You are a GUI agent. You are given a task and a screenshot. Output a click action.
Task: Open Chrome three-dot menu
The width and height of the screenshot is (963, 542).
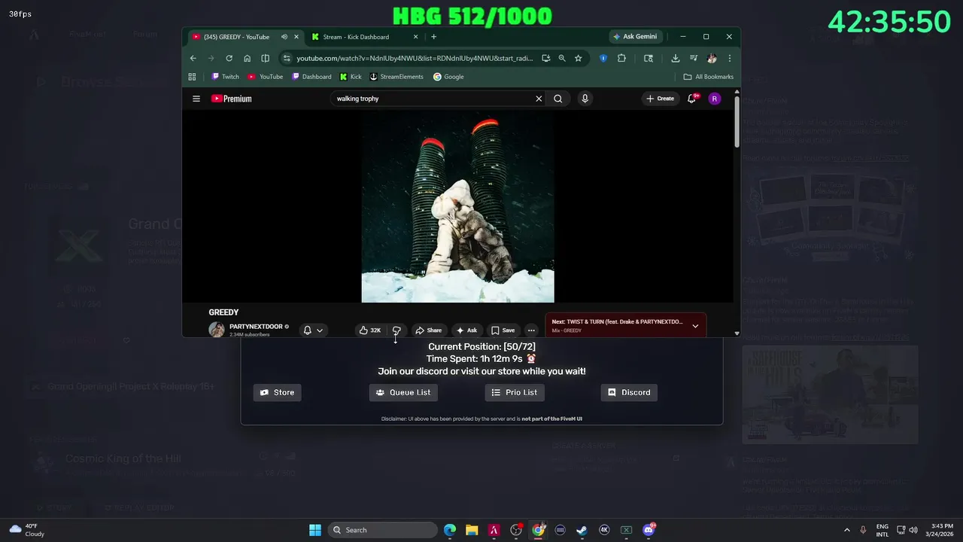coord(729,58)
